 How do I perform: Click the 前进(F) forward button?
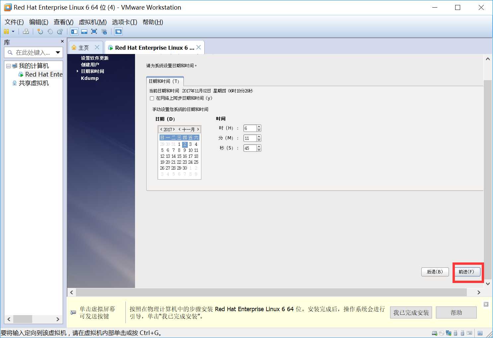(x=466, y=272)
